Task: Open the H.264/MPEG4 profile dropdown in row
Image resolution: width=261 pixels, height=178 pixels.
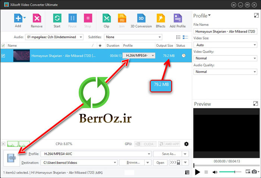Action: [139, 56]
